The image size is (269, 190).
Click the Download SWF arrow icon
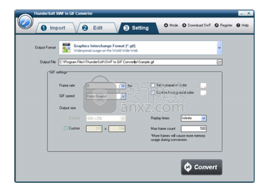click(x=184, y=25)
